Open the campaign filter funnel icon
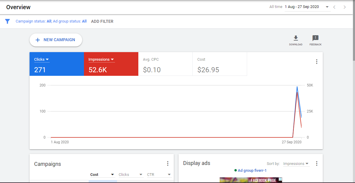The width and height of the screenshot is (355, 183). [7, 21]
